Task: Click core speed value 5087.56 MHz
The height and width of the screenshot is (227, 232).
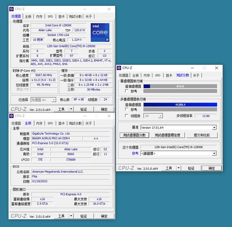Action: pos(43,75)
